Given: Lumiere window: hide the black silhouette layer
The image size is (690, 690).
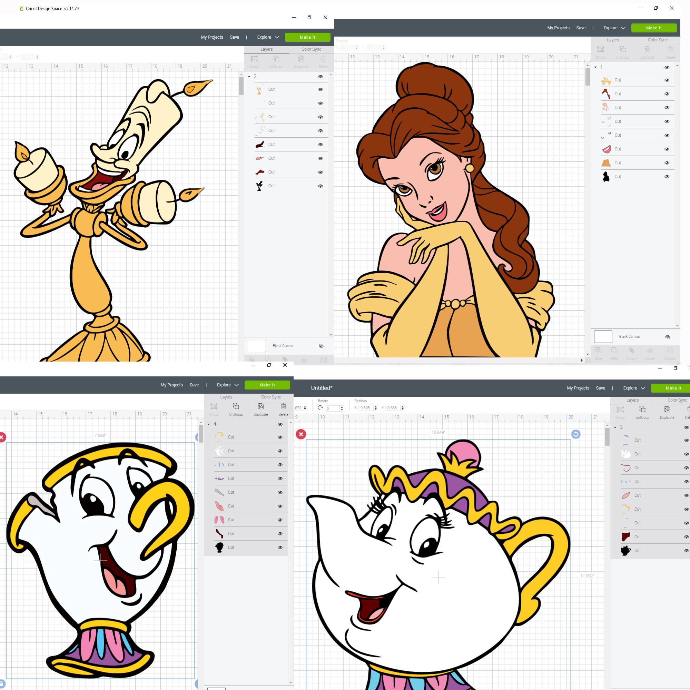Looking at the screenshot, I should pos(321,186).
